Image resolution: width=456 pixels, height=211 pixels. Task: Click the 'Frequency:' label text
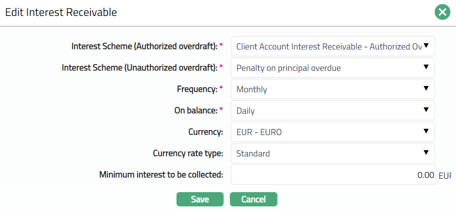tap(197, 89)
